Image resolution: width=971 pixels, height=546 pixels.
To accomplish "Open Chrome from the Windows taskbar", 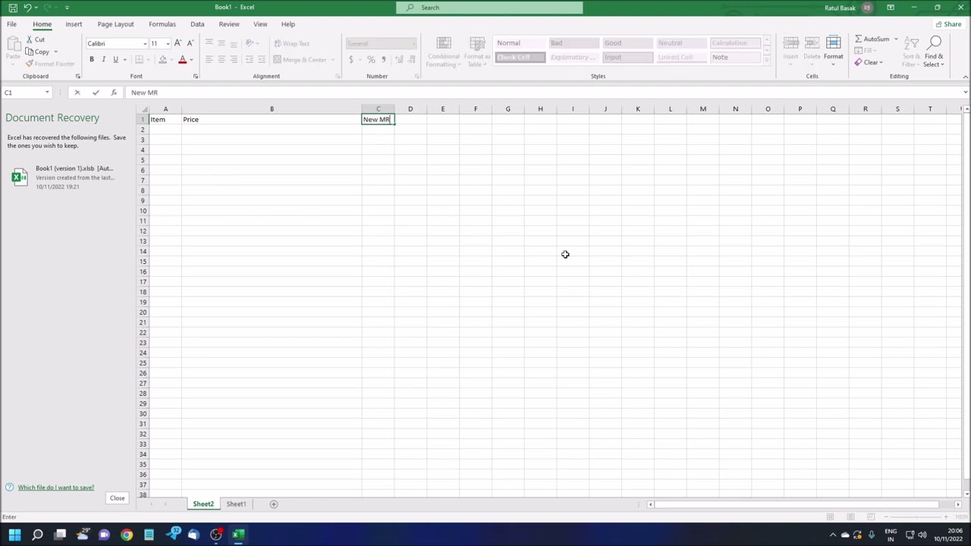I will (127, 535).
